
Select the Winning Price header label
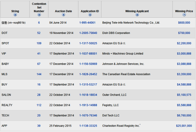coord(184,11)
